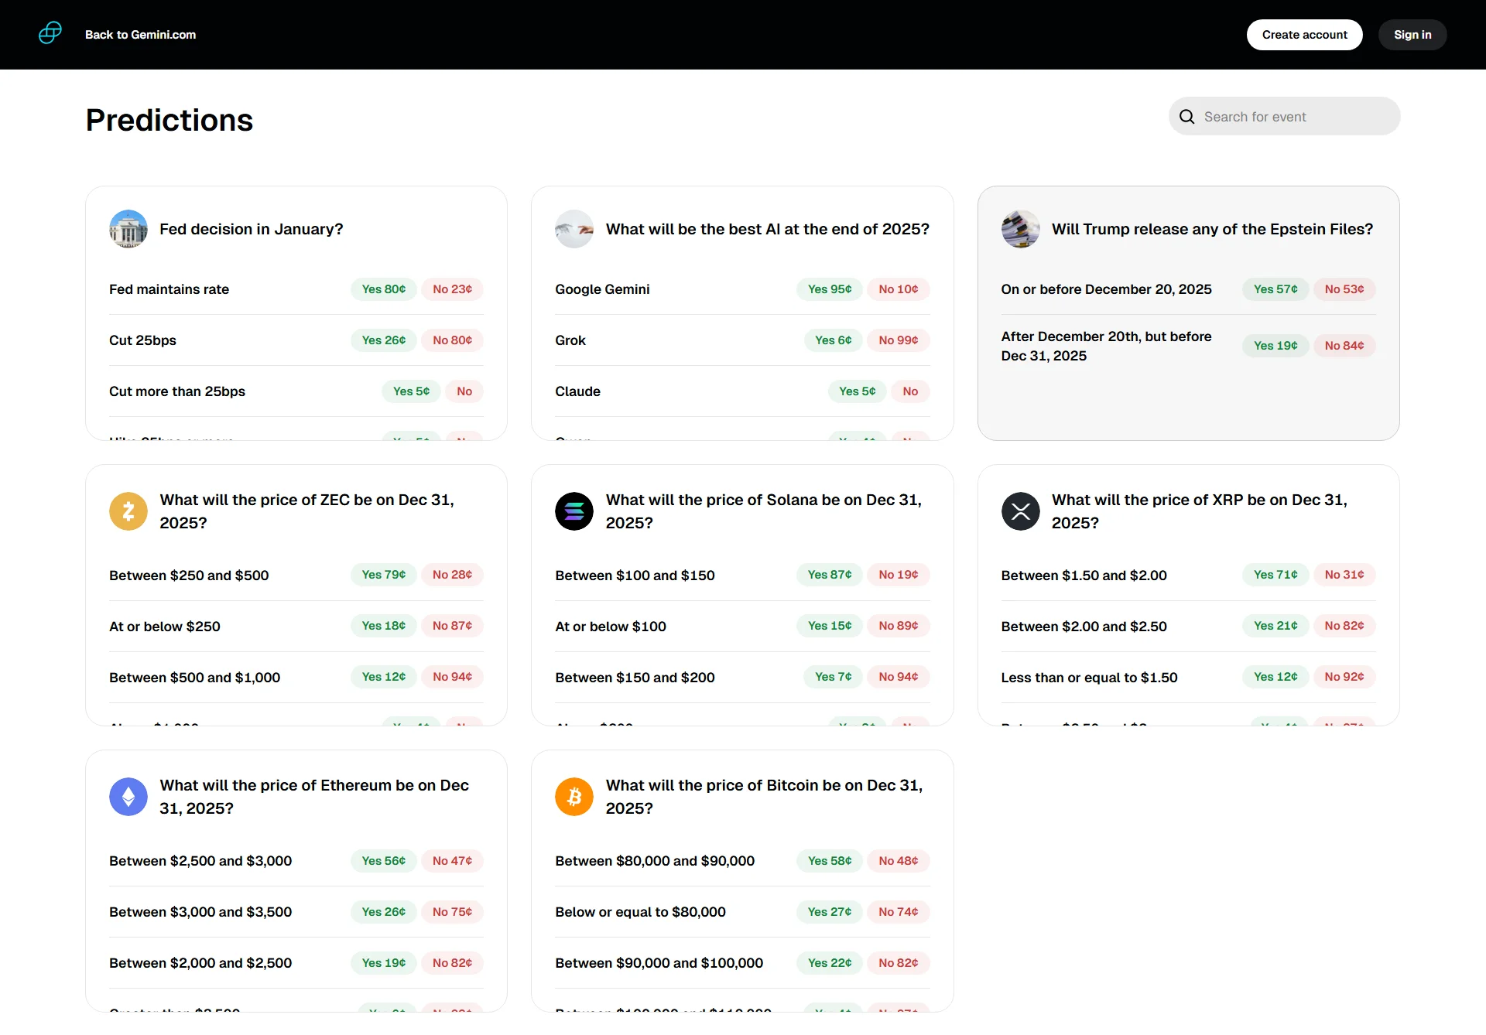Select No 10¢ for Google Gemini

pos(898,289)
